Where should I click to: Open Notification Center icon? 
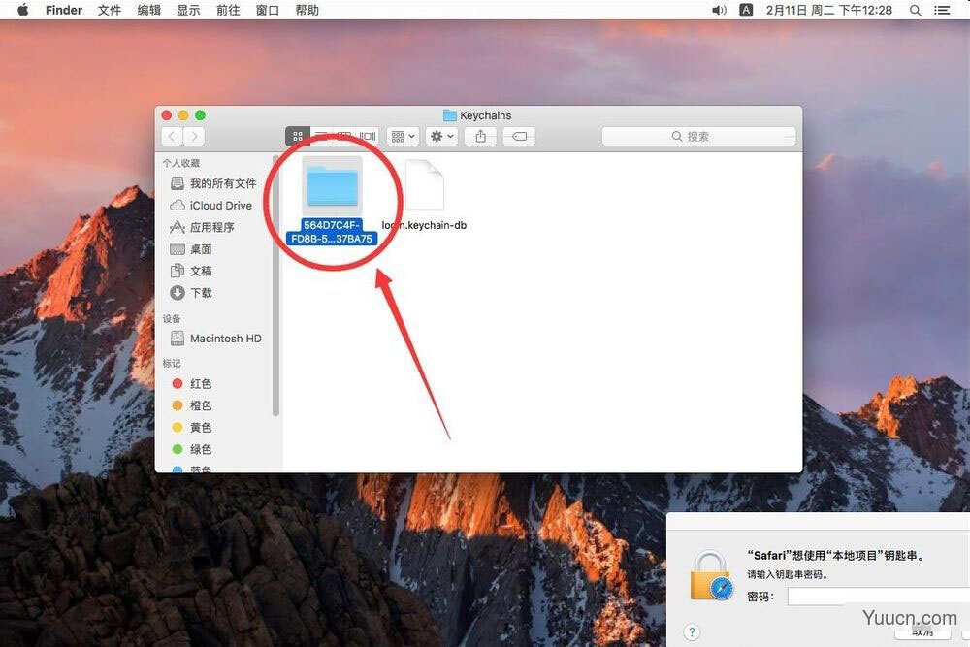pyautogui.click(x=942, y=10)
